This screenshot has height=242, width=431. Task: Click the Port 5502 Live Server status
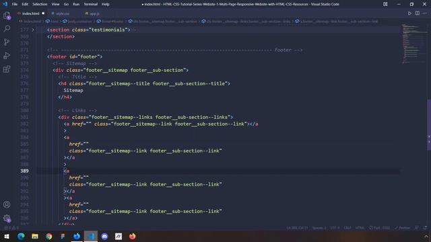tap(379, 228)
